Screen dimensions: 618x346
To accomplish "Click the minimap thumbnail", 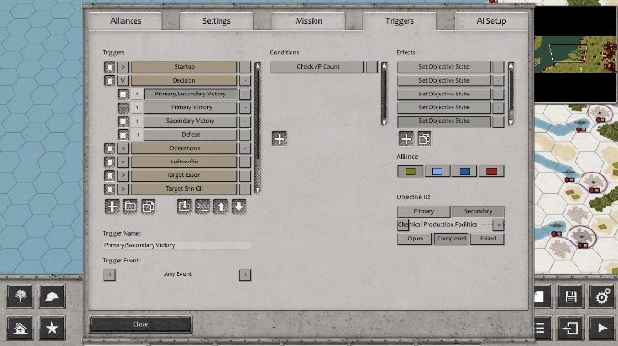I will (576, 55).
